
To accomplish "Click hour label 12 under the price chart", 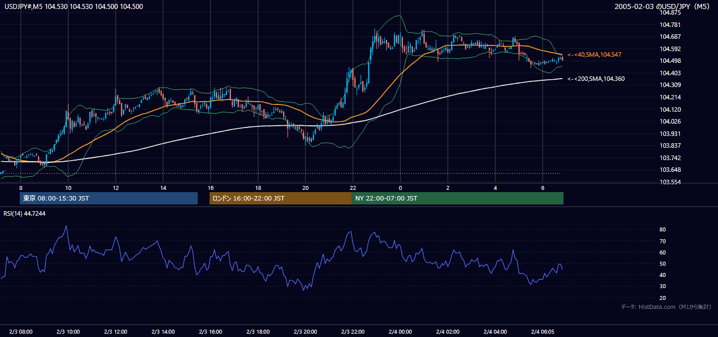I will [x=116, y=188].
